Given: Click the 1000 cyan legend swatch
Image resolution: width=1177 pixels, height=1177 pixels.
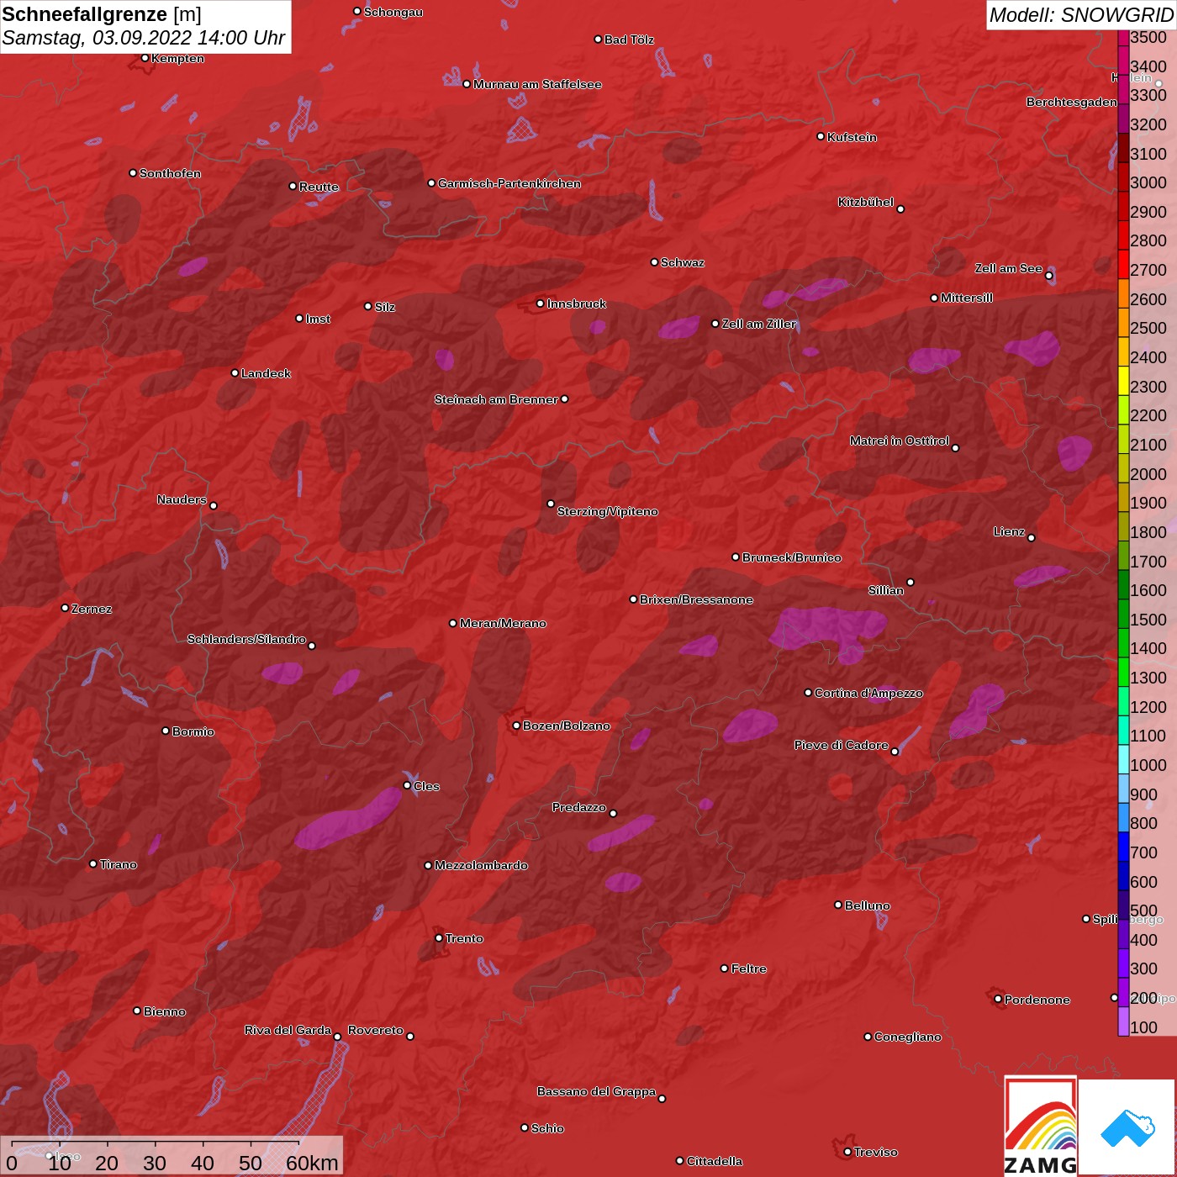Looking at the screenshot, I should [1123, 759].
